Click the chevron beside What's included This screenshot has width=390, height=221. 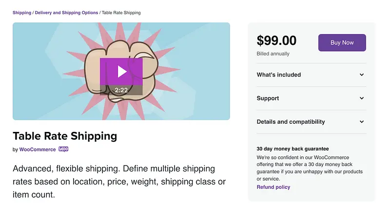tap(362, 75)
